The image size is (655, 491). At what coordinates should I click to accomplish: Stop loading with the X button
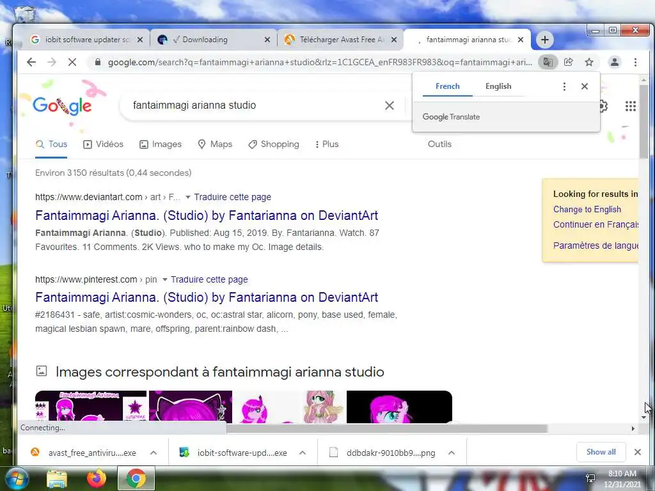click(72, 62)
